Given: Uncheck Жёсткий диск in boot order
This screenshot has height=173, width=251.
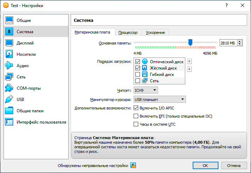Looking at the screenshot, I should (138, 68).
